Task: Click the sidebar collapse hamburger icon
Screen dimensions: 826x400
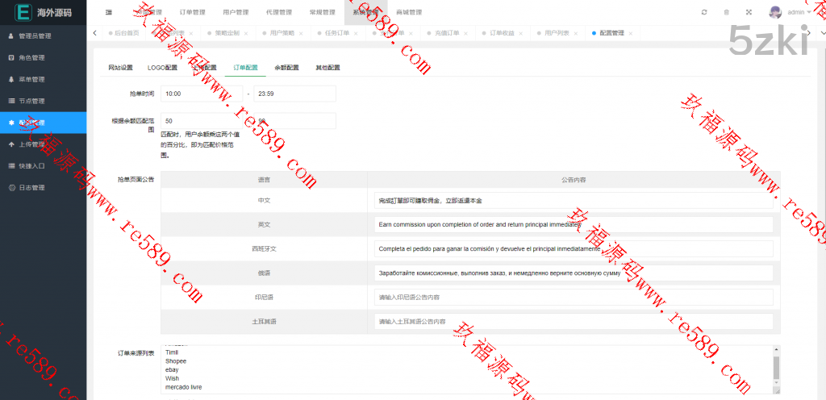Action: click(x=109, y=12)
